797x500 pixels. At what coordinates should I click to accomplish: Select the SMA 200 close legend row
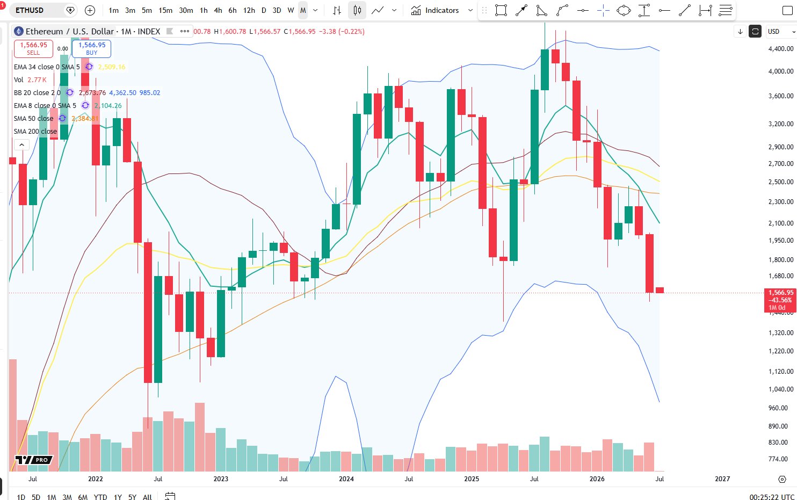pyautogui.click(x=35, y=131)
